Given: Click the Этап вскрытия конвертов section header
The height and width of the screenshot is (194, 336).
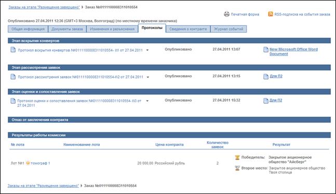Looking at the screenshot, I should coord(169,40).
